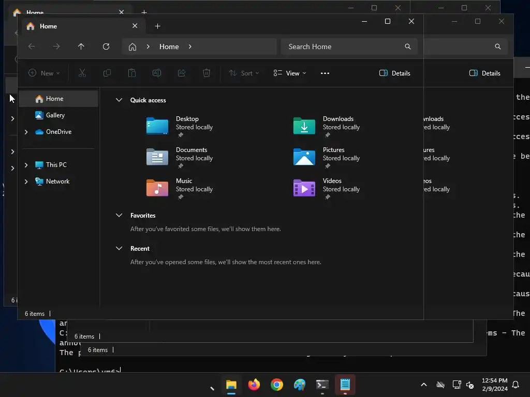Refresh the Home folder view
This screenshot has height=397, width=530.
(x=106, y=47)
